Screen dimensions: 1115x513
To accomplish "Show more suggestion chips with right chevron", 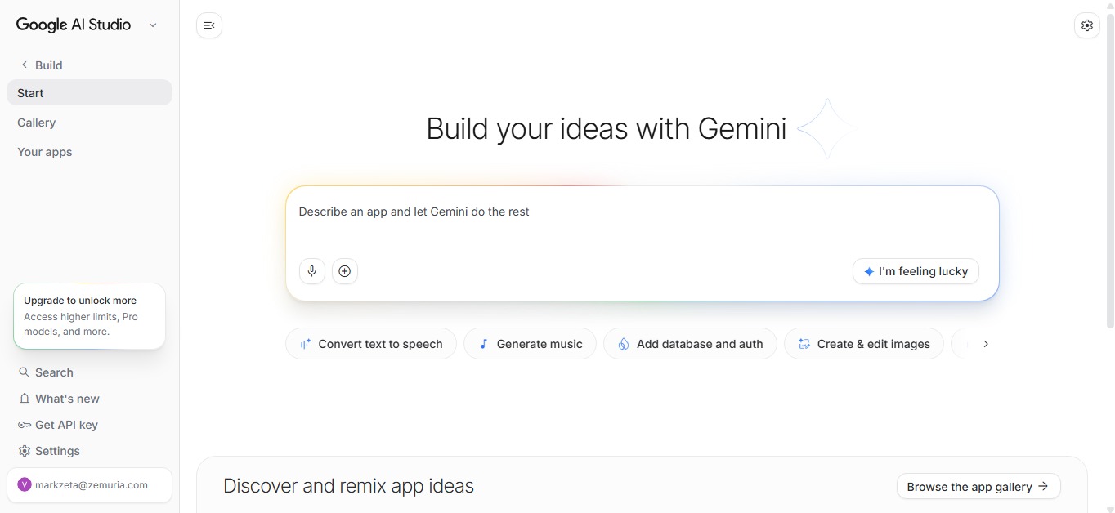I will 986,344.
